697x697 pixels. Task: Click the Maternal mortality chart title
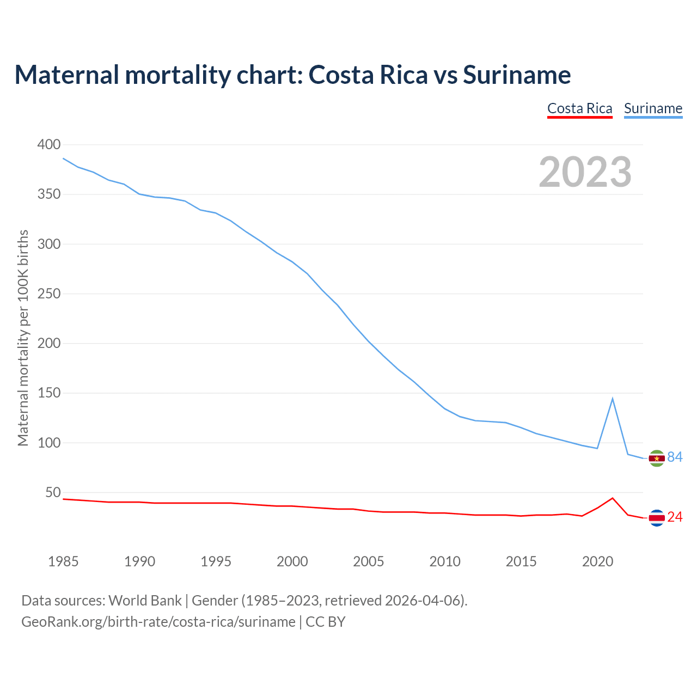[x=292, y=75]
